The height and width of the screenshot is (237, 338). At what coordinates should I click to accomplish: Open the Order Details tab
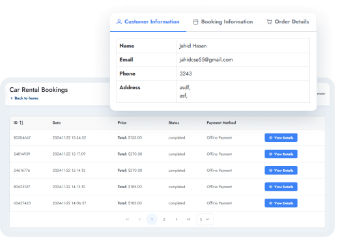tap(288, 21)
